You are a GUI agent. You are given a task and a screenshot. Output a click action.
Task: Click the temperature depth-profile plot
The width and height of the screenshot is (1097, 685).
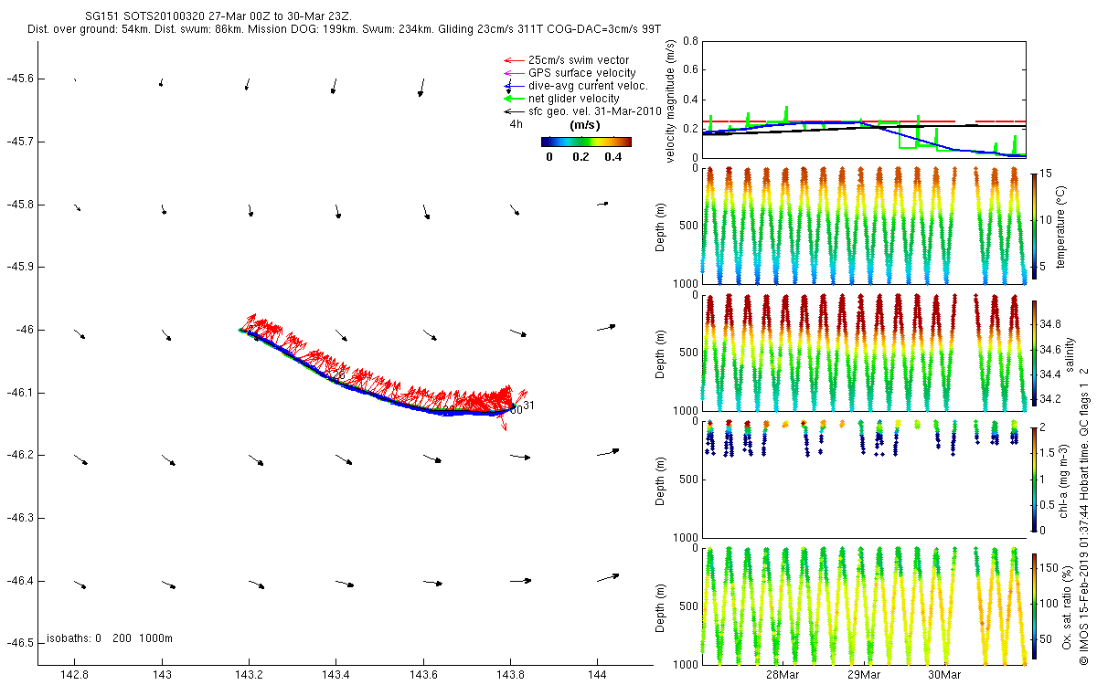[x=864, y=225]
